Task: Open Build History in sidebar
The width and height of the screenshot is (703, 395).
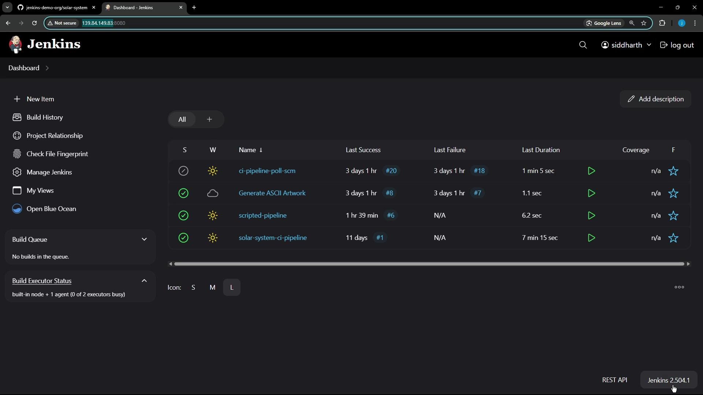Action: click(38, 117)
